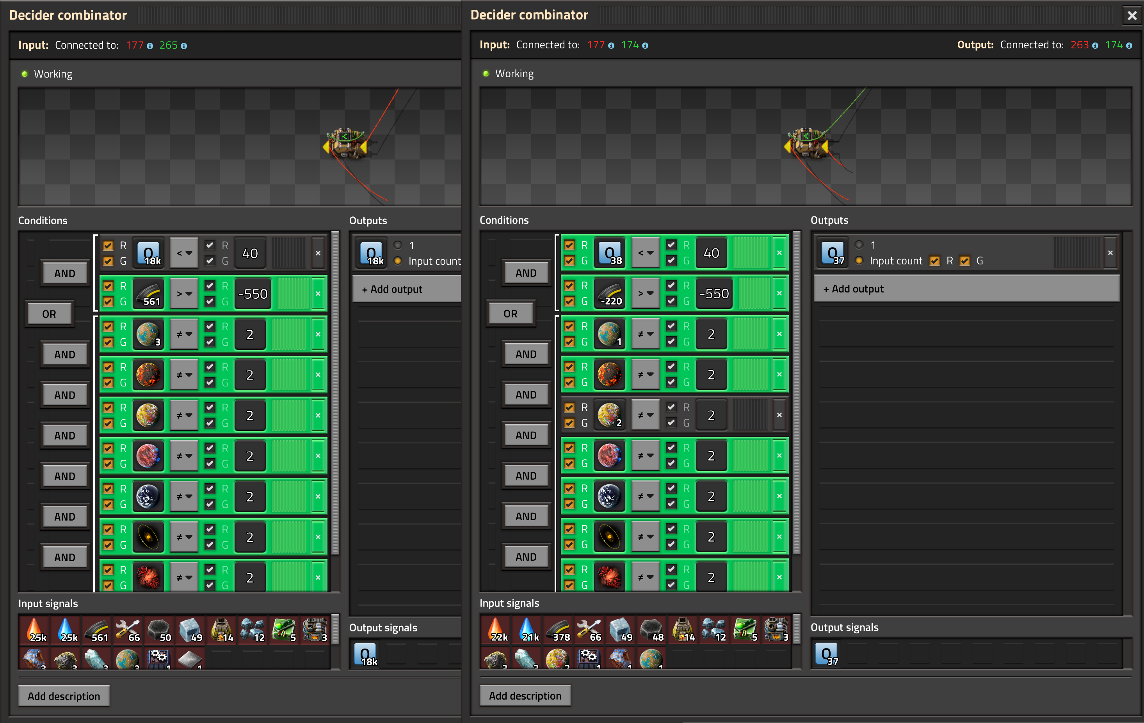Select the Aquilo planet icon in right combinator conditions
The height and width of the screenshot is (723, 1144).
point(610,496)
